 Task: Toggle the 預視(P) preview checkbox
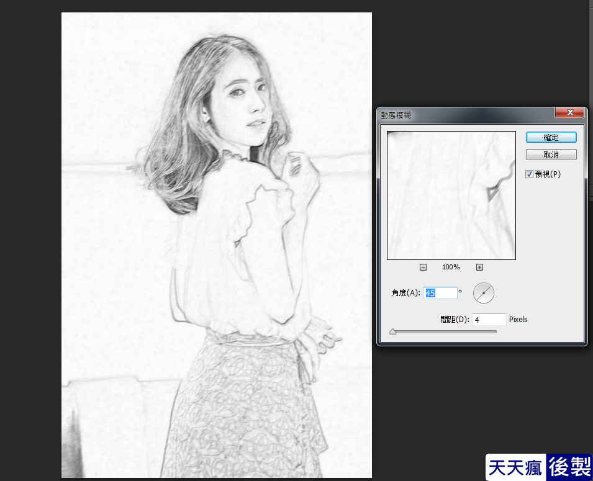(x=529, y=174)
